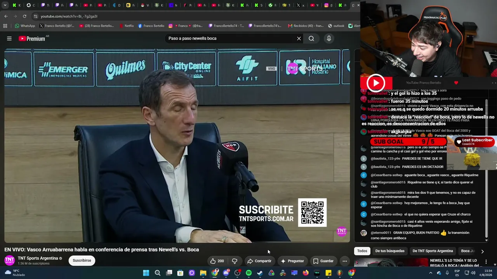Screen dimensions: 497x279
Task: Select chat message 'PAREDES SE TIENE QUE IR'
Action: 422,158
